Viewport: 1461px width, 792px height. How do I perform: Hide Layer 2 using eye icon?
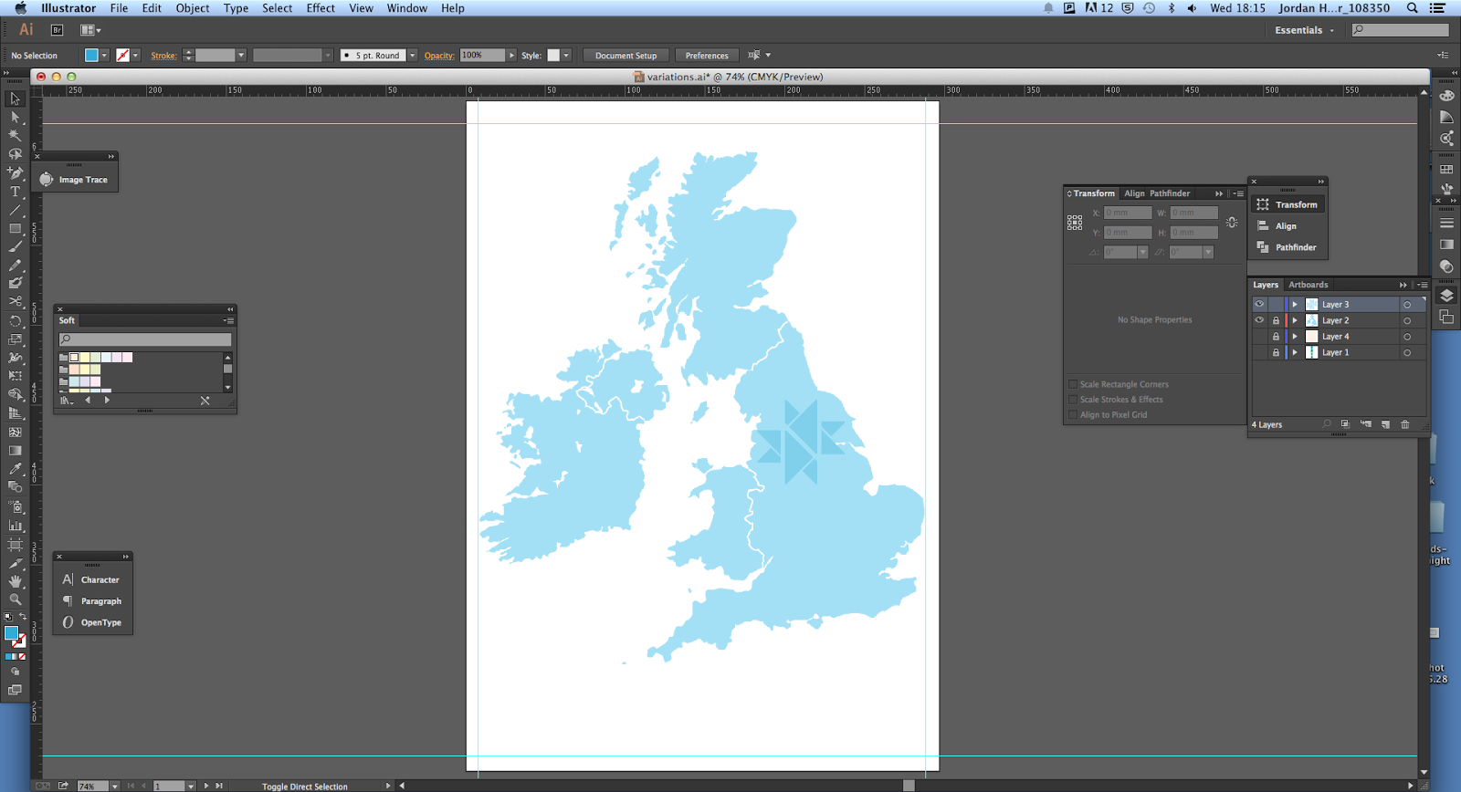pos(1259,320)
